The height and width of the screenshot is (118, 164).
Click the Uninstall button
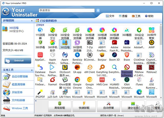coord(18,61)
